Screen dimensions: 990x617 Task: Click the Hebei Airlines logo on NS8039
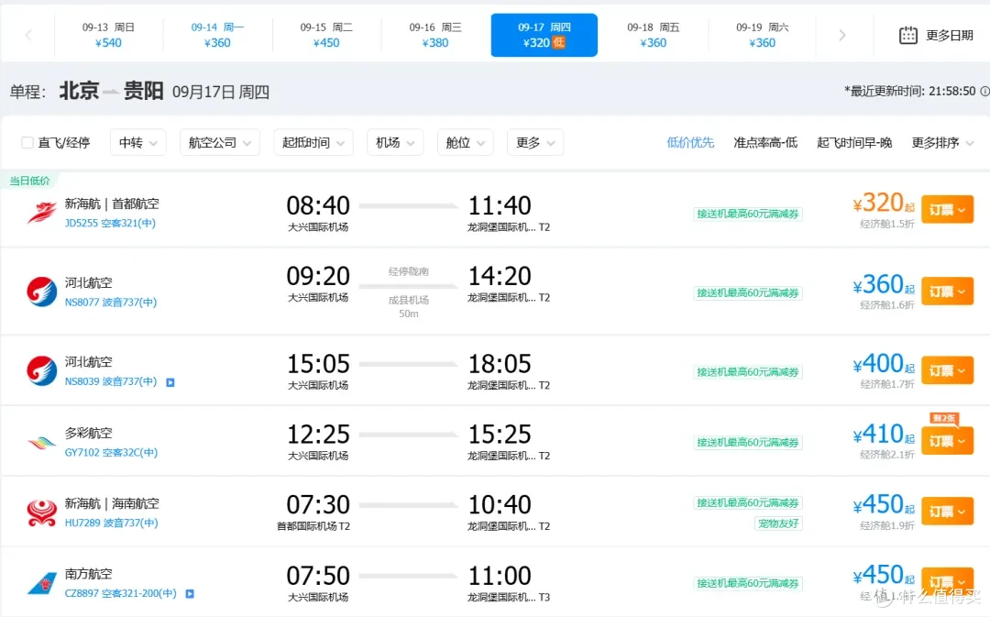[41, 370]
